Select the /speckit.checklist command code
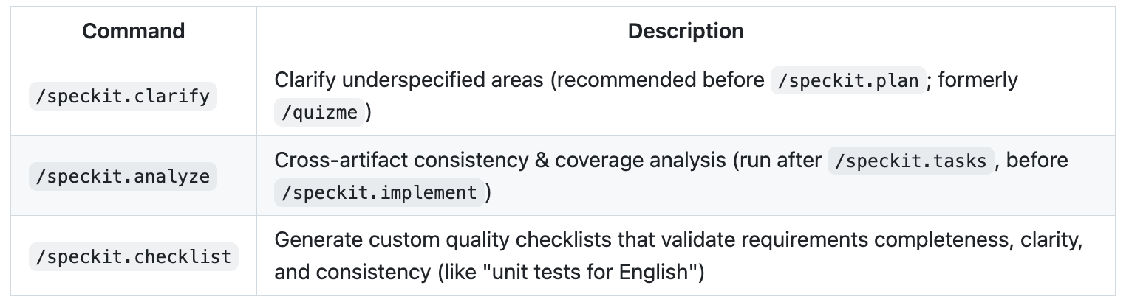This screenshot has height=305, width=1129. (133, 256)
